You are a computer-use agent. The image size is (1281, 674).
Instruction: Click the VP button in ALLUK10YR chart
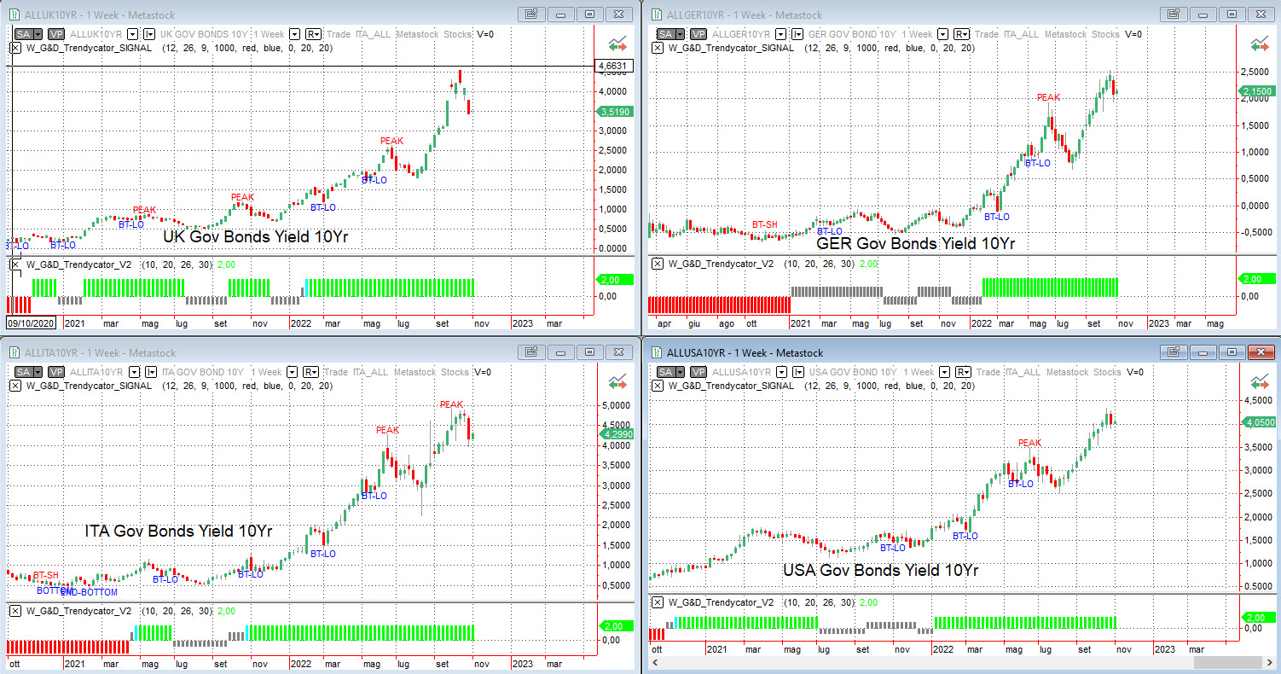[56, 34]
